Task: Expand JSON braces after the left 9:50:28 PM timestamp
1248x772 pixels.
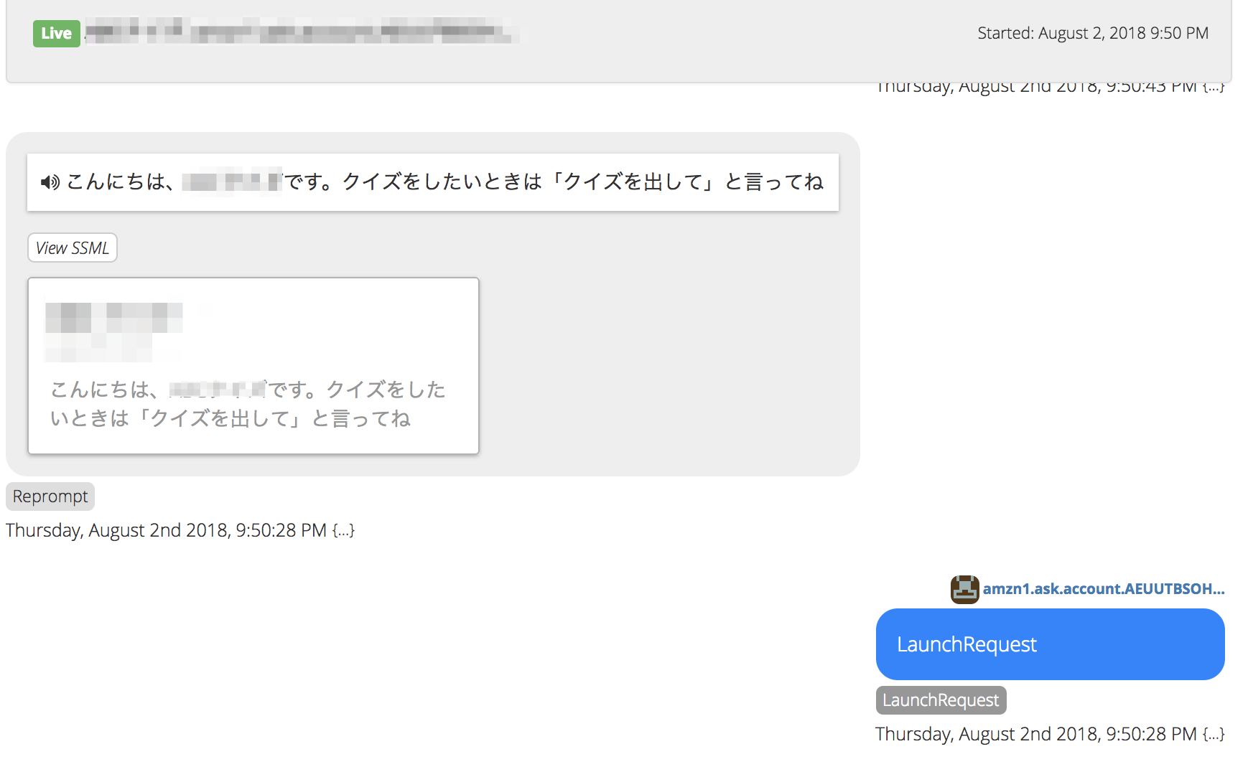Action: (343, 530)
